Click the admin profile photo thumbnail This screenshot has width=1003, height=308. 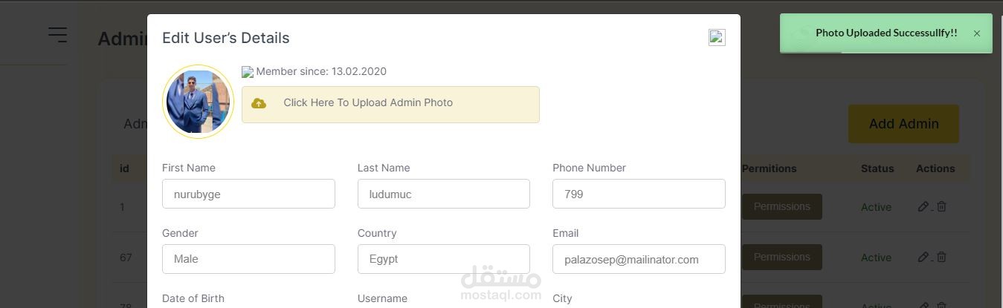(x=198, y=102)
